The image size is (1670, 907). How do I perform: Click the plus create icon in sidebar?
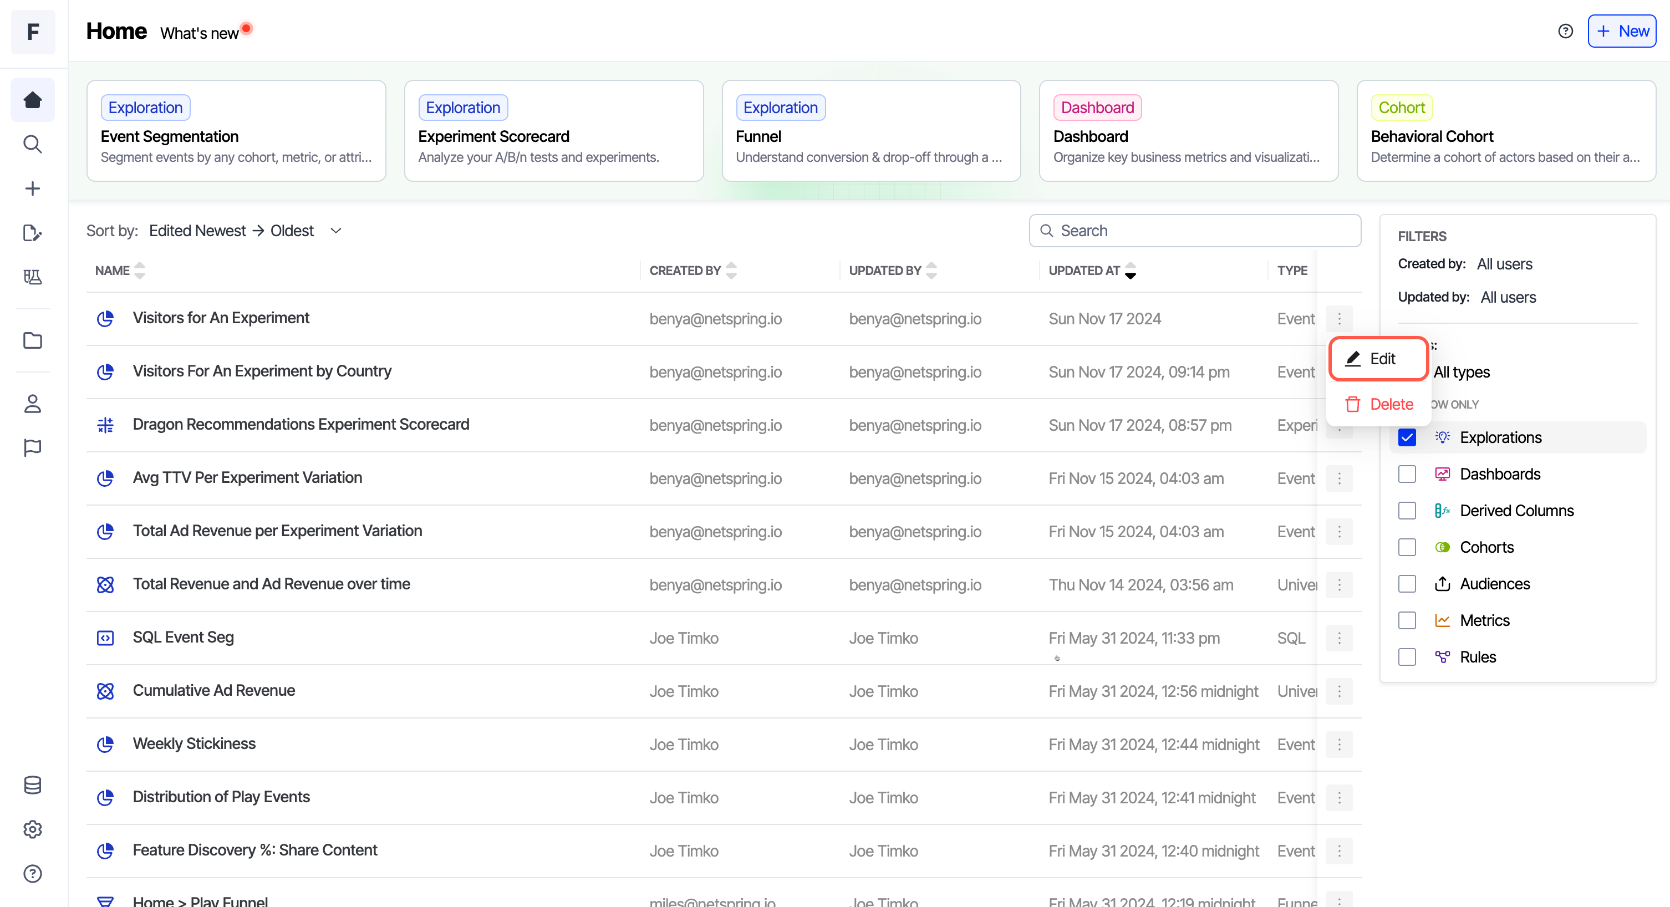(32, 188)
